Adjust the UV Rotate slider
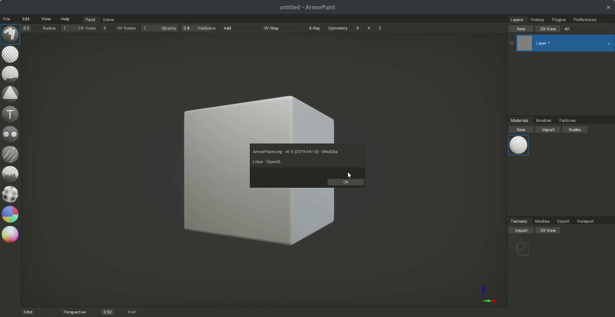Image resolution: width=615 pixels, height=317 pixels. 120,28
